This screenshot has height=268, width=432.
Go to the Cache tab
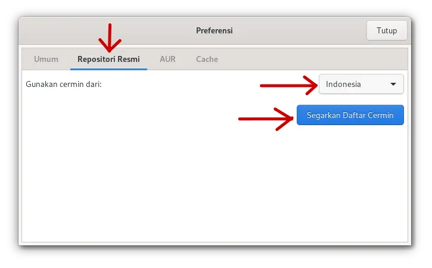point(207,59)
